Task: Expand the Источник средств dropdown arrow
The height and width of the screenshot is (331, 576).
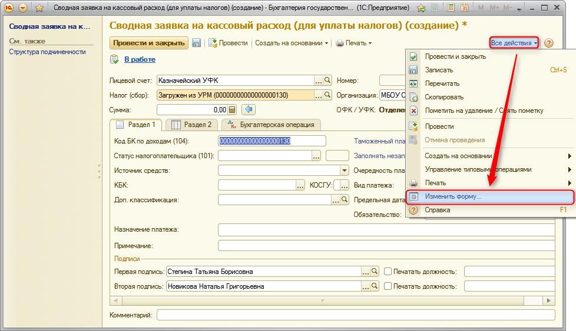Action: pos(344,170)
